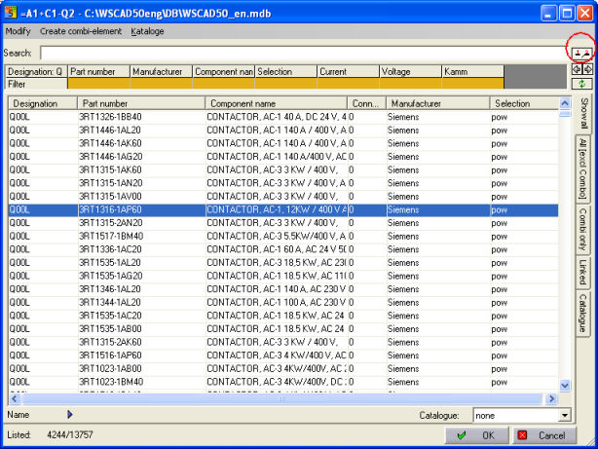Viewport: 598px width, 449px height.
Task: Sort by the Component name list header
Action: tap(277, 103)
